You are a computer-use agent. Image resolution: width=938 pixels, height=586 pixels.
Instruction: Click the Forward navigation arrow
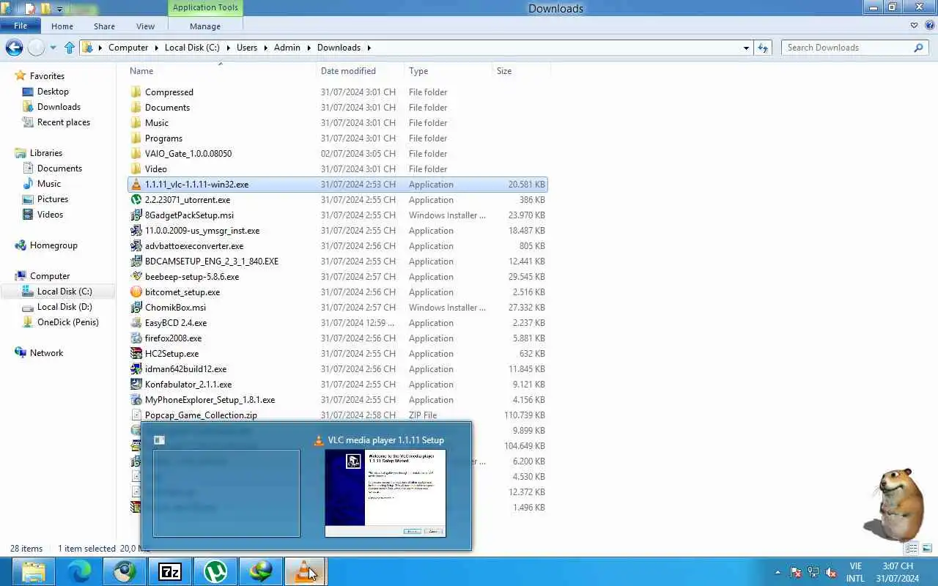36,48
